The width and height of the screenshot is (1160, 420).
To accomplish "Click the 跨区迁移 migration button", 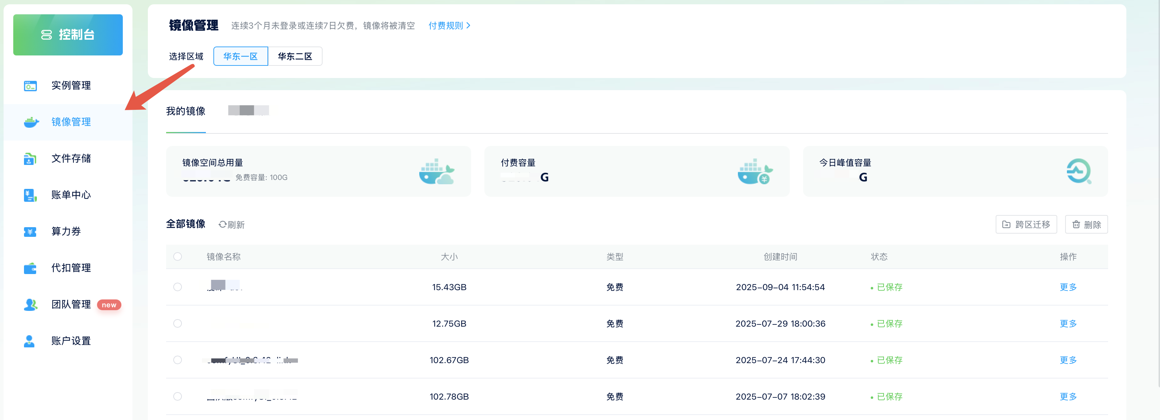I will pos(1026,224).
